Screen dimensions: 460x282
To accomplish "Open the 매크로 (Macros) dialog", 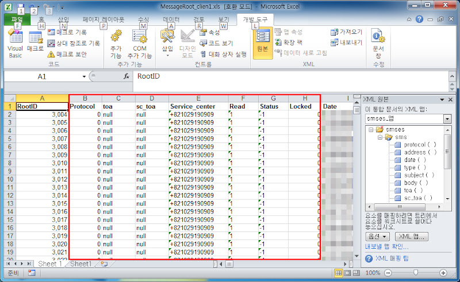I will pyautogui.click(x=35, y=42).
